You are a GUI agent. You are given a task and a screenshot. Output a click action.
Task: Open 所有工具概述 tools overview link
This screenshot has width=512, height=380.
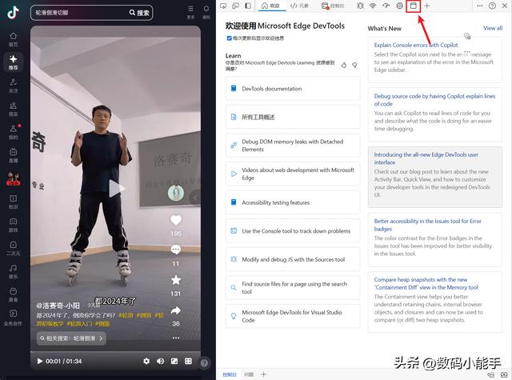click(x=293, y=117)
